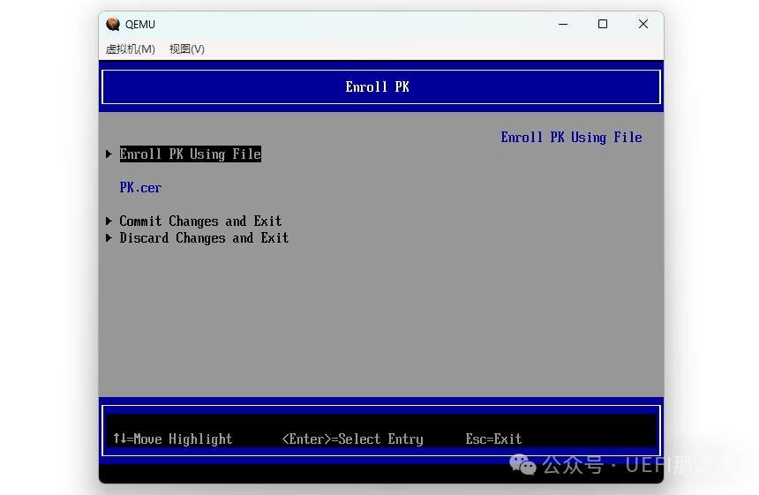
Task: Select the highlighted Enroll PK Using File entry
Action: pos(191,154)
